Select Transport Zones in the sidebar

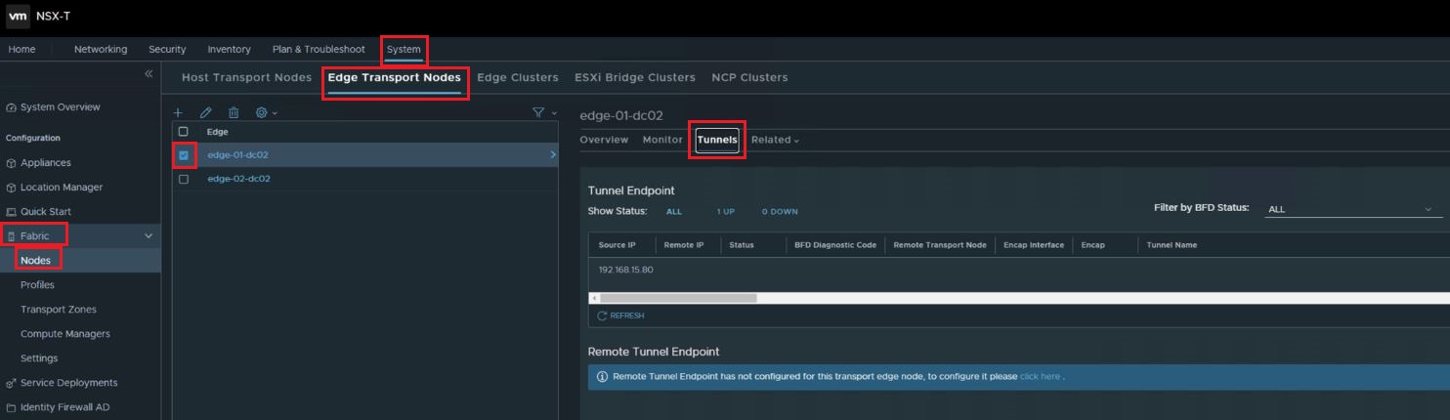pos(58,310)
